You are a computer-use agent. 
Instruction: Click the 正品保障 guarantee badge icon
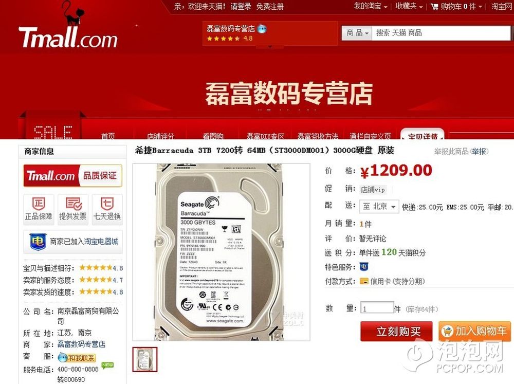point(39,204)
